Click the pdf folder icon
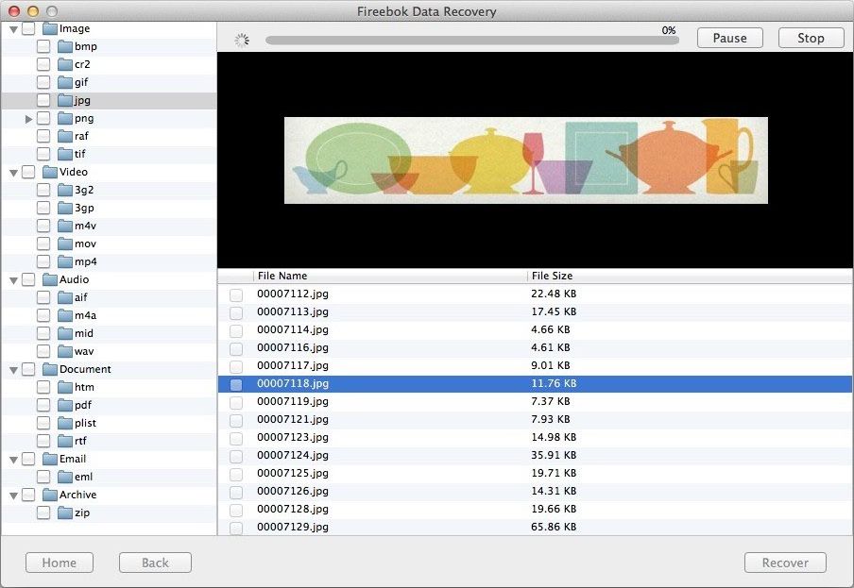 (x=65, y=406)
